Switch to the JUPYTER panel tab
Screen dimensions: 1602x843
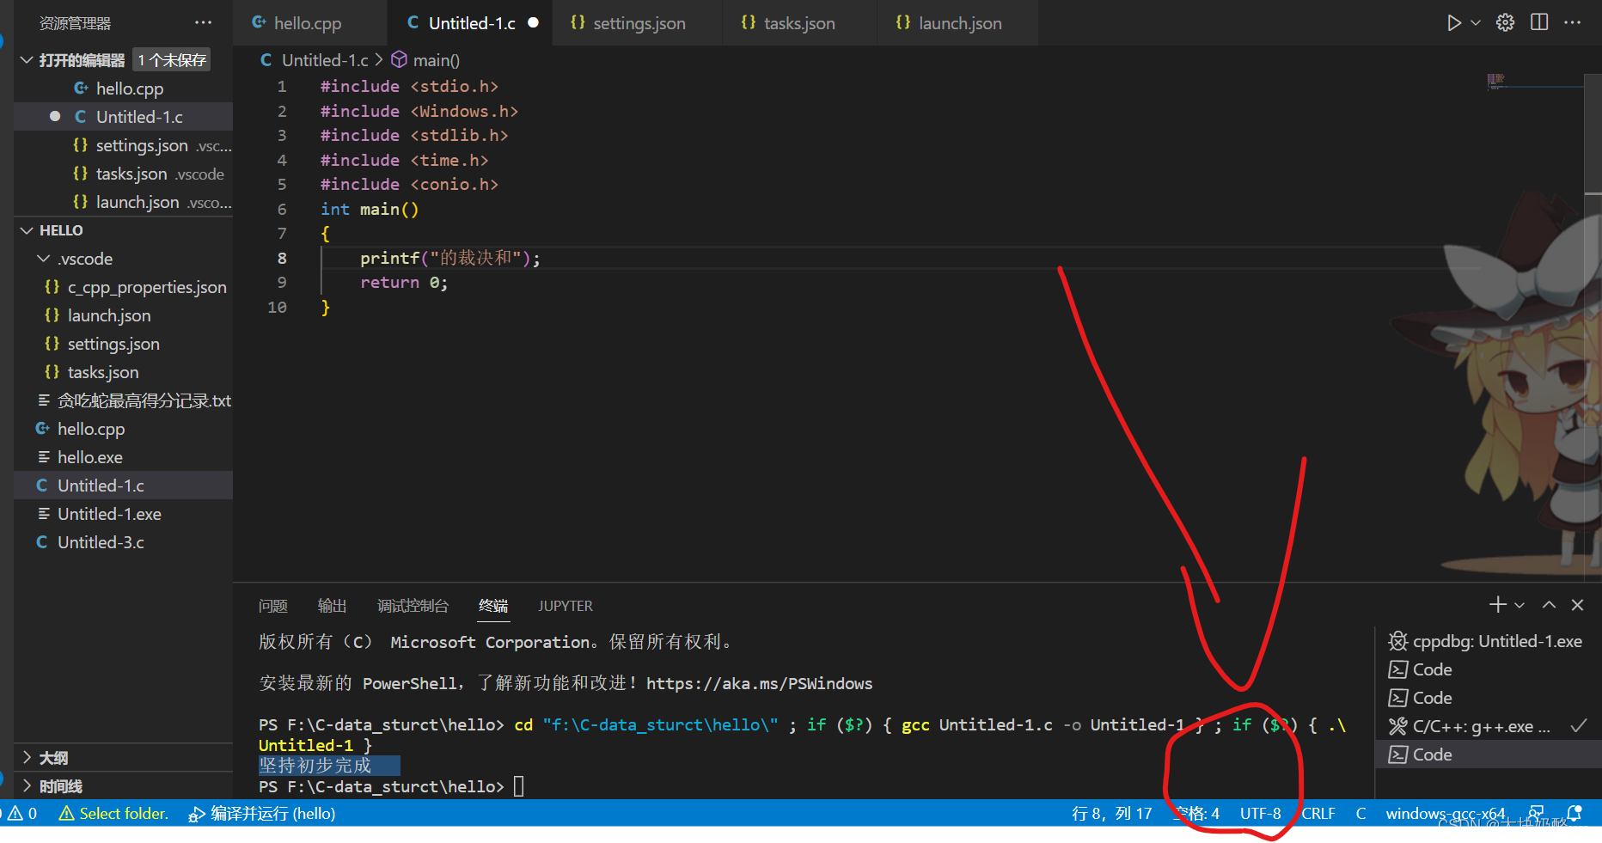click(x=565, y=605)
